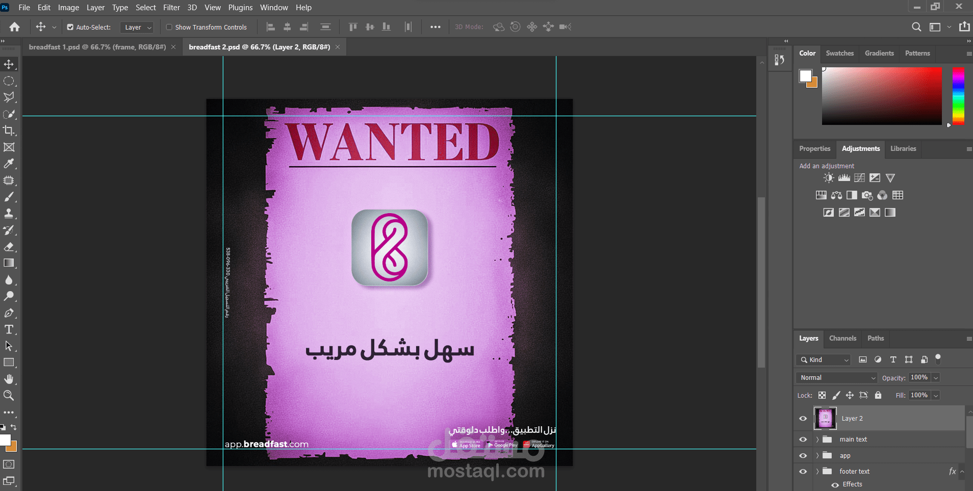Hide the app layer group

pyautogui.click(x=803, y=456)
